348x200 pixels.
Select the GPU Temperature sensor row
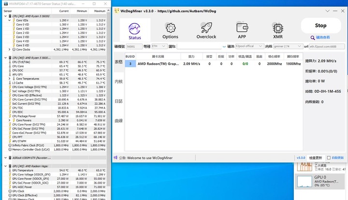pos(54,170)
